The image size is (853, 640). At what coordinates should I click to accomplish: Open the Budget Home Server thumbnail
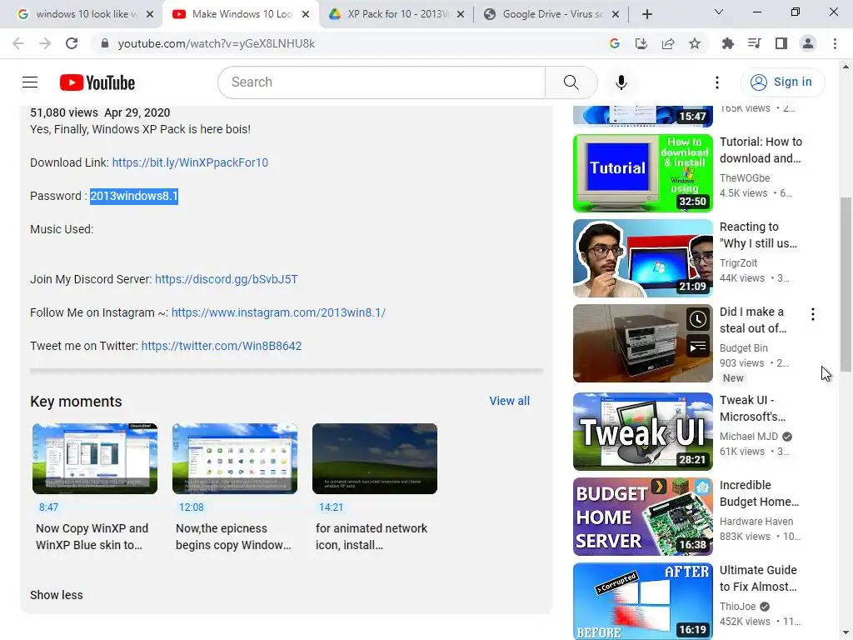[x=643, y=517]
